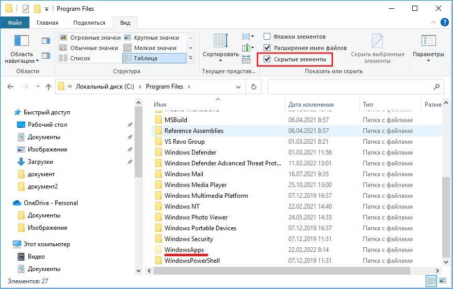
Task: Open the Sort (Сортировать) icon menu
Action: 221,42
